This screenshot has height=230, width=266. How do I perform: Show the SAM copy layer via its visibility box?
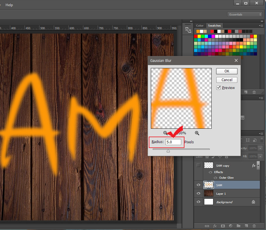(x=198, y=165)
